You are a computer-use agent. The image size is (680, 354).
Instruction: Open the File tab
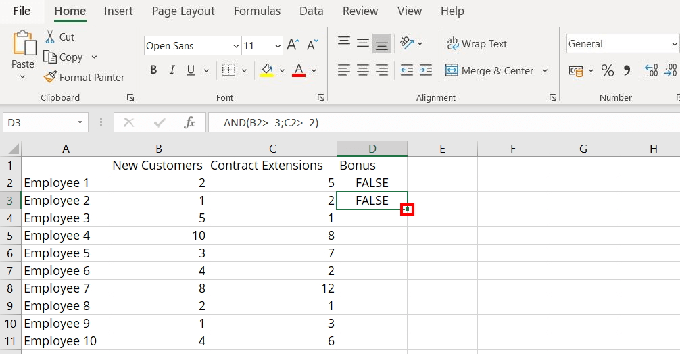22,11
